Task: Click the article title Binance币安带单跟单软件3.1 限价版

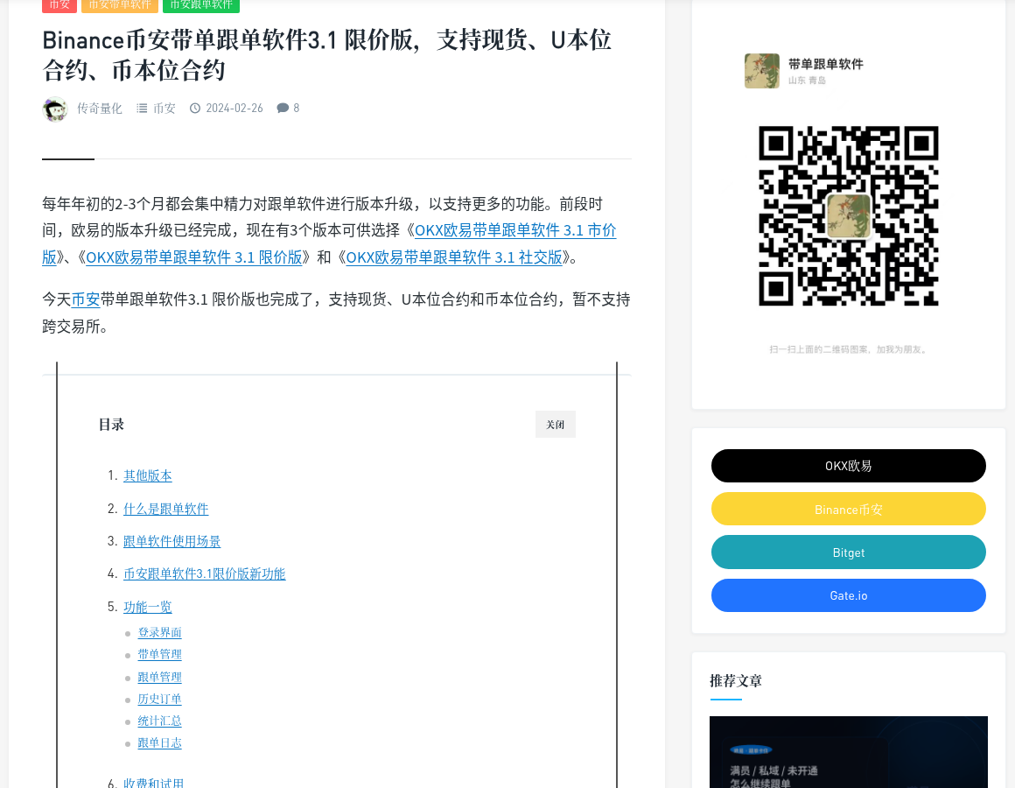Action: (x=327, y=54)
